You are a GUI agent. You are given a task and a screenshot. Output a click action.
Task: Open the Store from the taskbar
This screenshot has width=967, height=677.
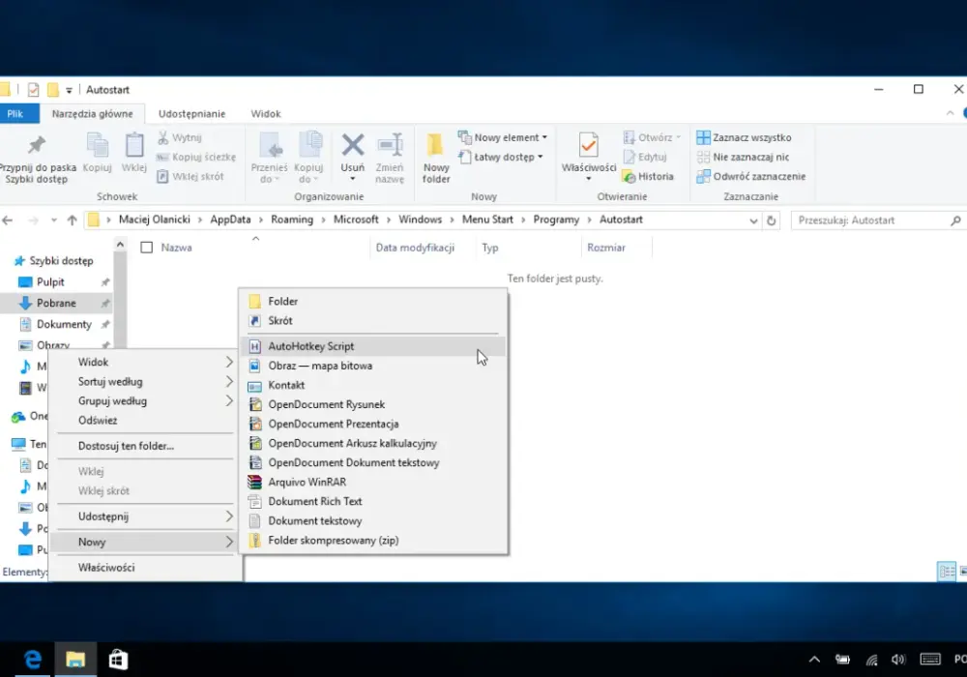point(118,660)
